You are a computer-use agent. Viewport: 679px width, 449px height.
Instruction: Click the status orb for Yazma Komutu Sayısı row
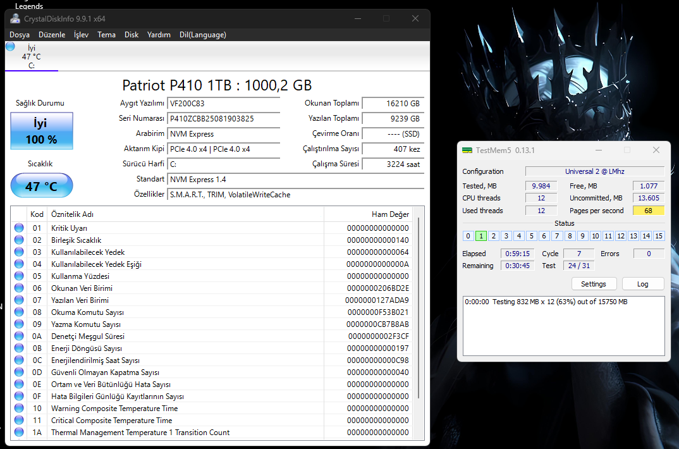19,323
